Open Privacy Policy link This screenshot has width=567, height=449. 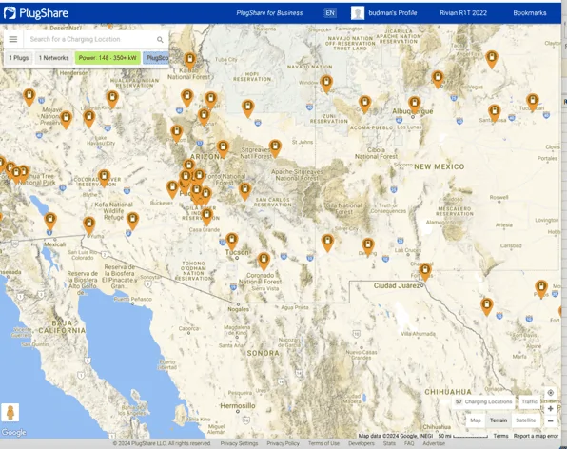[283, 443]
